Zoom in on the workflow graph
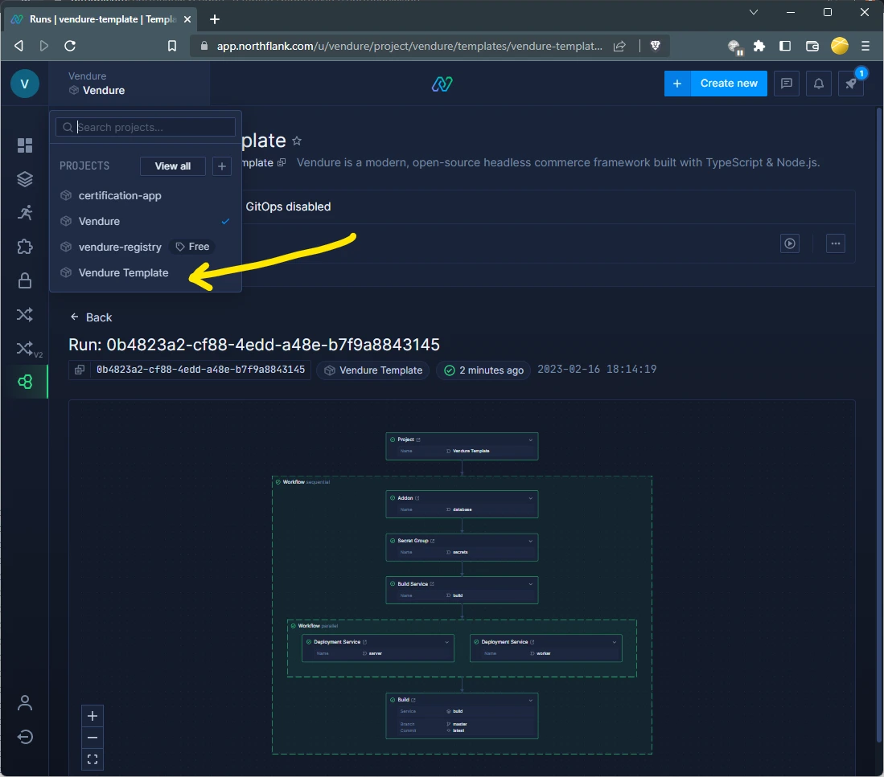884x777 pixels. (x=93, y=716)
